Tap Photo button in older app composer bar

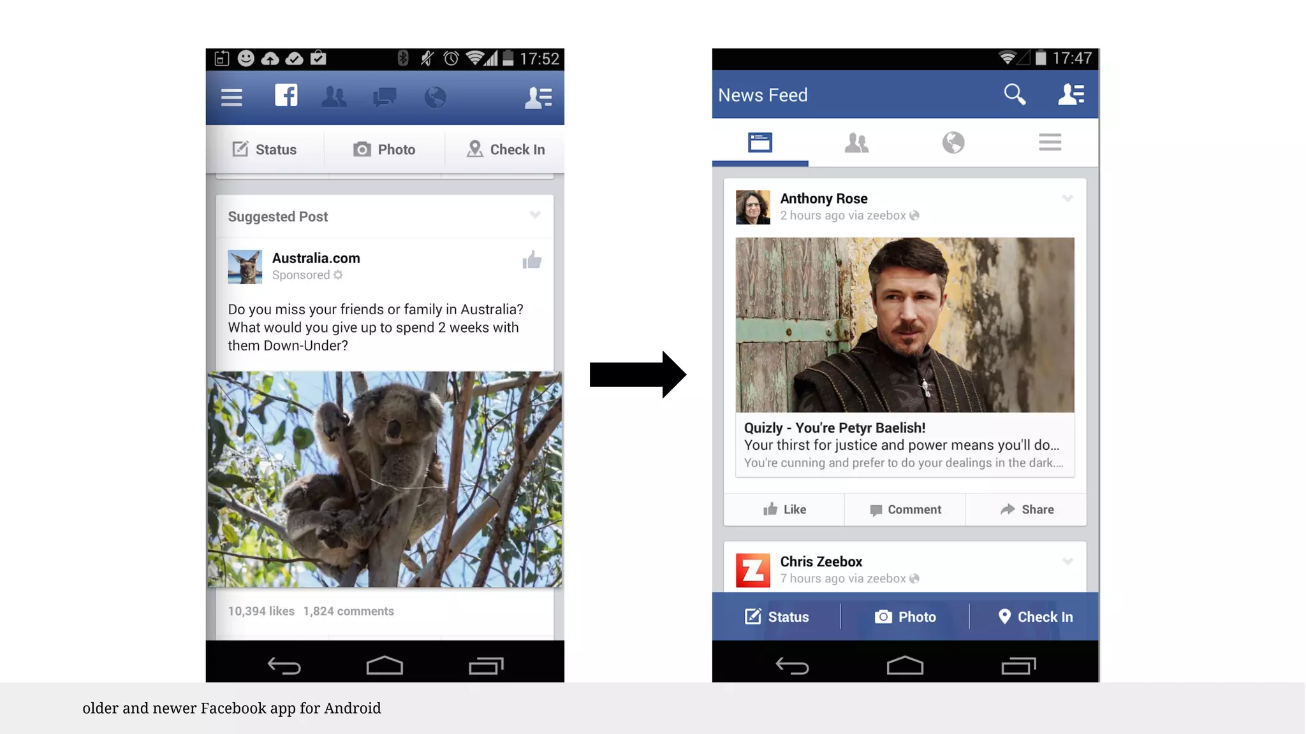point(385,149)
